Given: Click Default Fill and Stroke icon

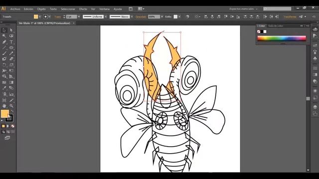Looking at the screenshot, I should point(2,121).
